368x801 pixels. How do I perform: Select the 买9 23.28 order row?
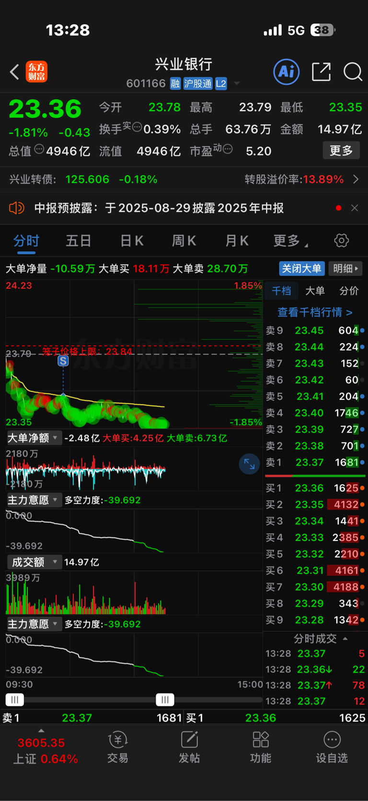pos(315,620)
